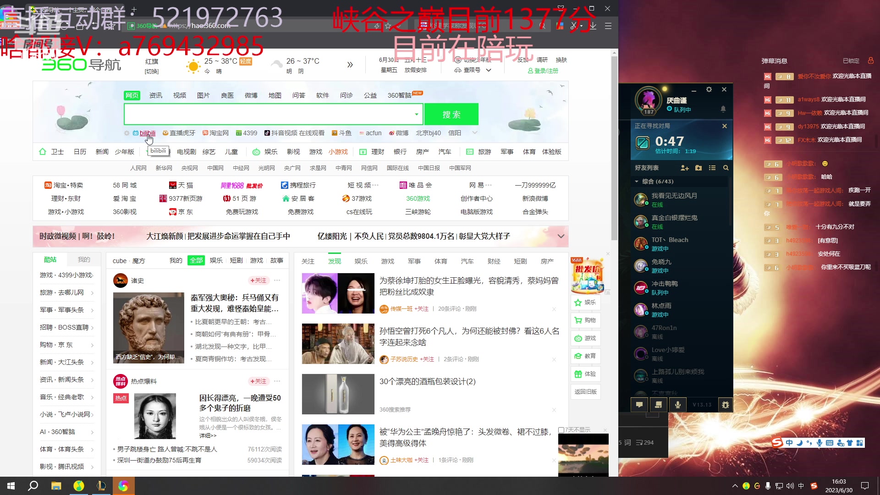Open taskbar search magnifier

click(x=33, y=486)
